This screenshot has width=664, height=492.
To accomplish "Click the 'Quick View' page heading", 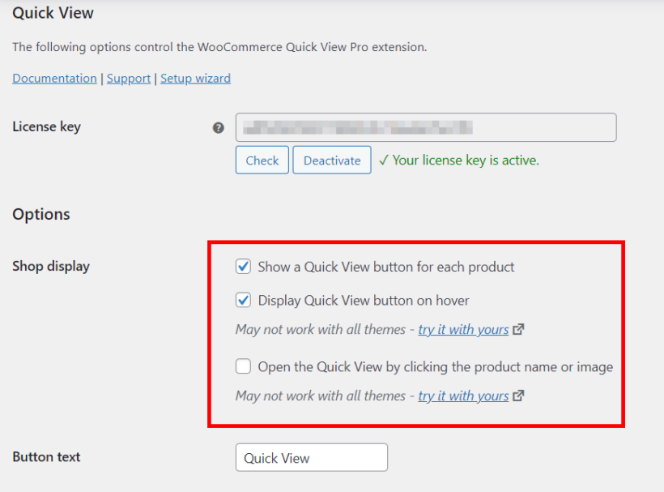I will (52, 13).
